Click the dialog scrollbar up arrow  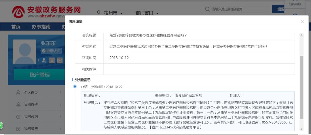[302, 35]
